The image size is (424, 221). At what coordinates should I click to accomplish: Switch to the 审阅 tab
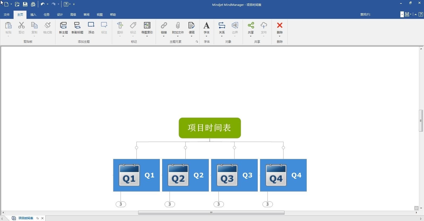point(86,15)
